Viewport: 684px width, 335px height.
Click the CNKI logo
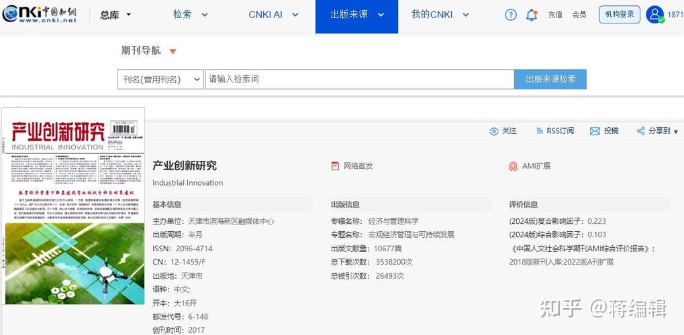[x=39, y=14]
